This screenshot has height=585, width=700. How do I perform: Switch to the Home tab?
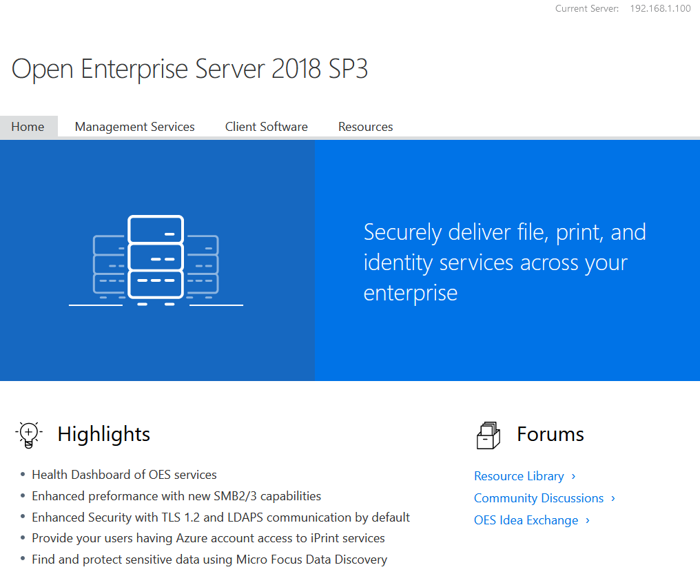pos(28,127)
